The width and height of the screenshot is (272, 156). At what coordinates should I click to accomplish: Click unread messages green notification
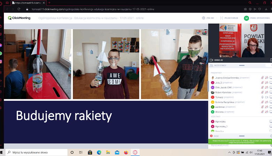pyautogui.click(x=240, y=141)
